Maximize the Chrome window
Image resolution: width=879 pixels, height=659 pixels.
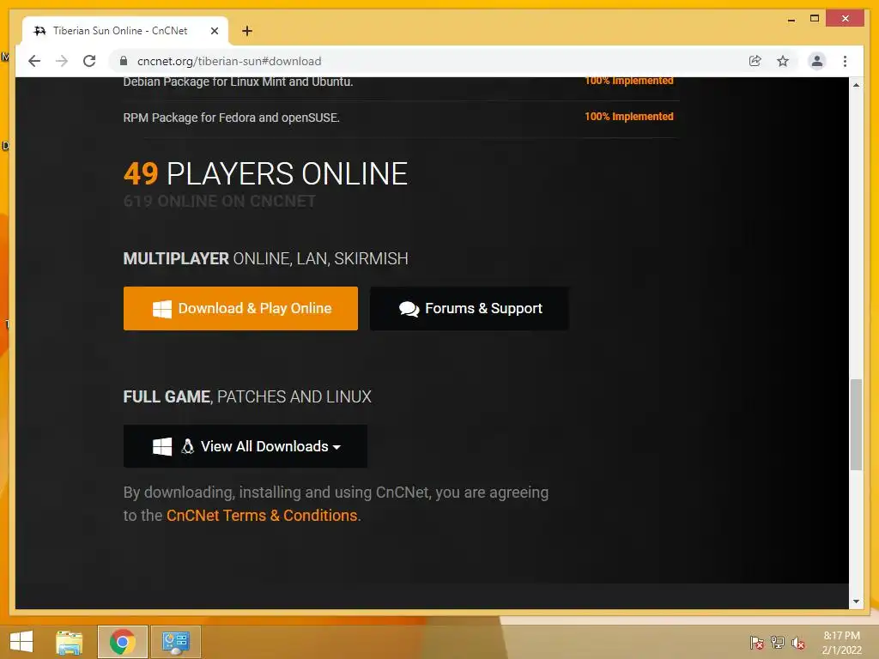pos(815,19)
